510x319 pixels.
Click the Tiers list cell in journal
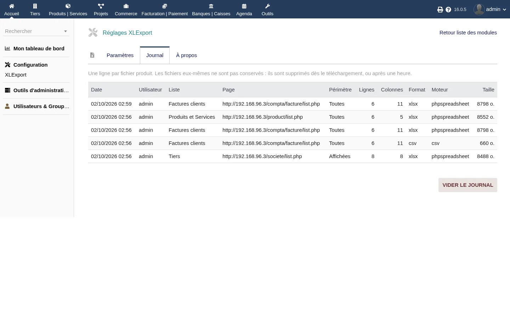(174, 156)
